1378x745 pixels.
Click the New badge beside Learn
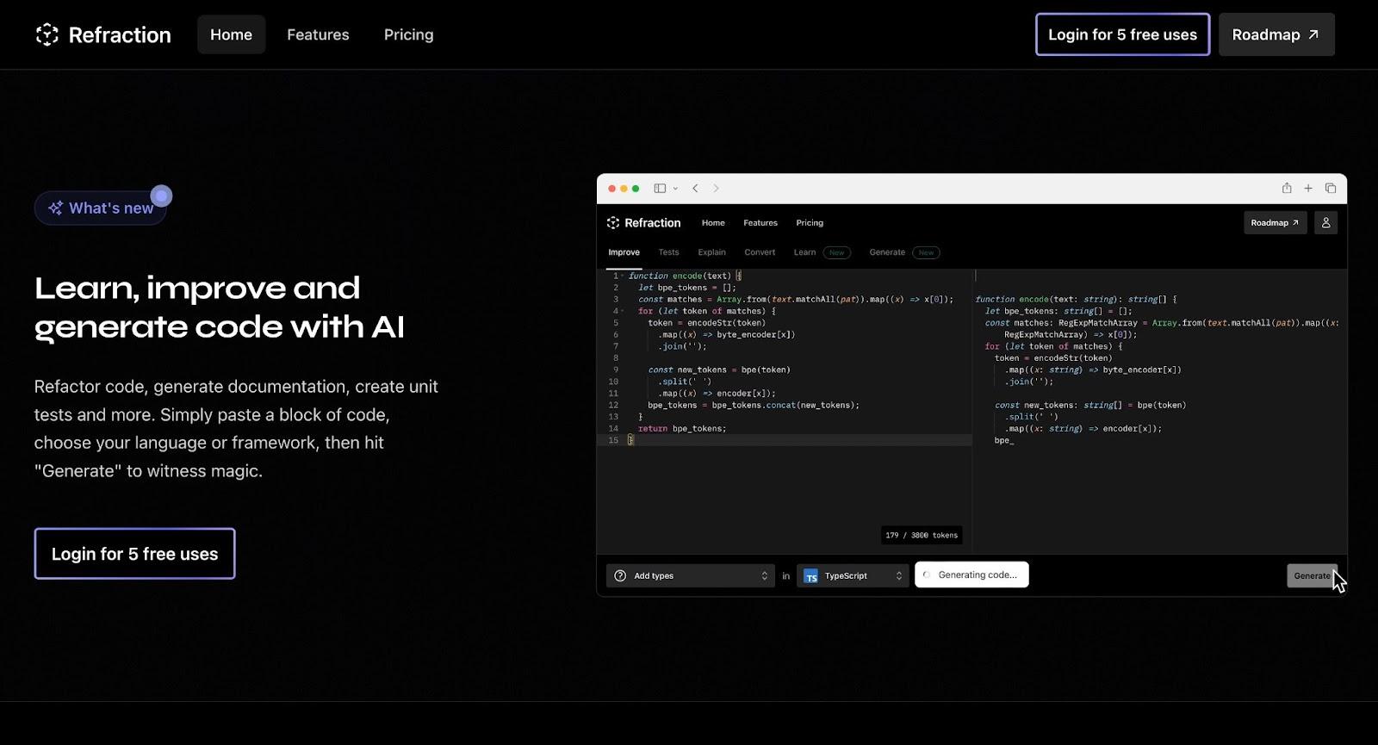click(837, 252)
